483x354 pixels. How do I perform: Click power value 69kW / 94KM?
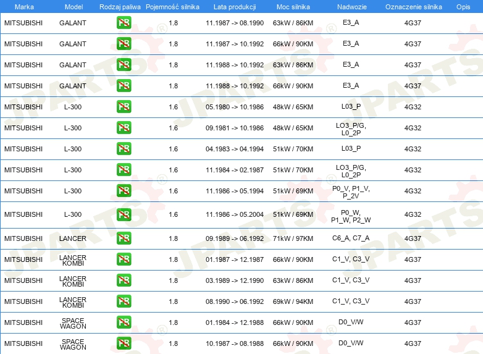click(x=293, y=301)
